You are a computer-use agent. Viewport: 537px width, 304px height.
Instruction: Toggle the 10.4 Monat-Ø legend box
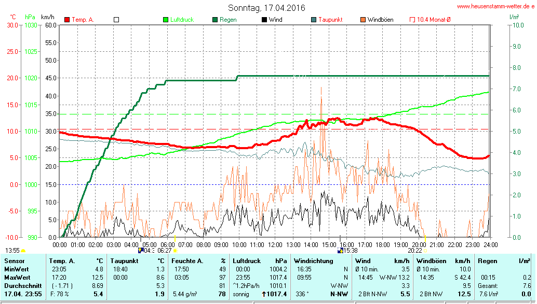[412, 20]
